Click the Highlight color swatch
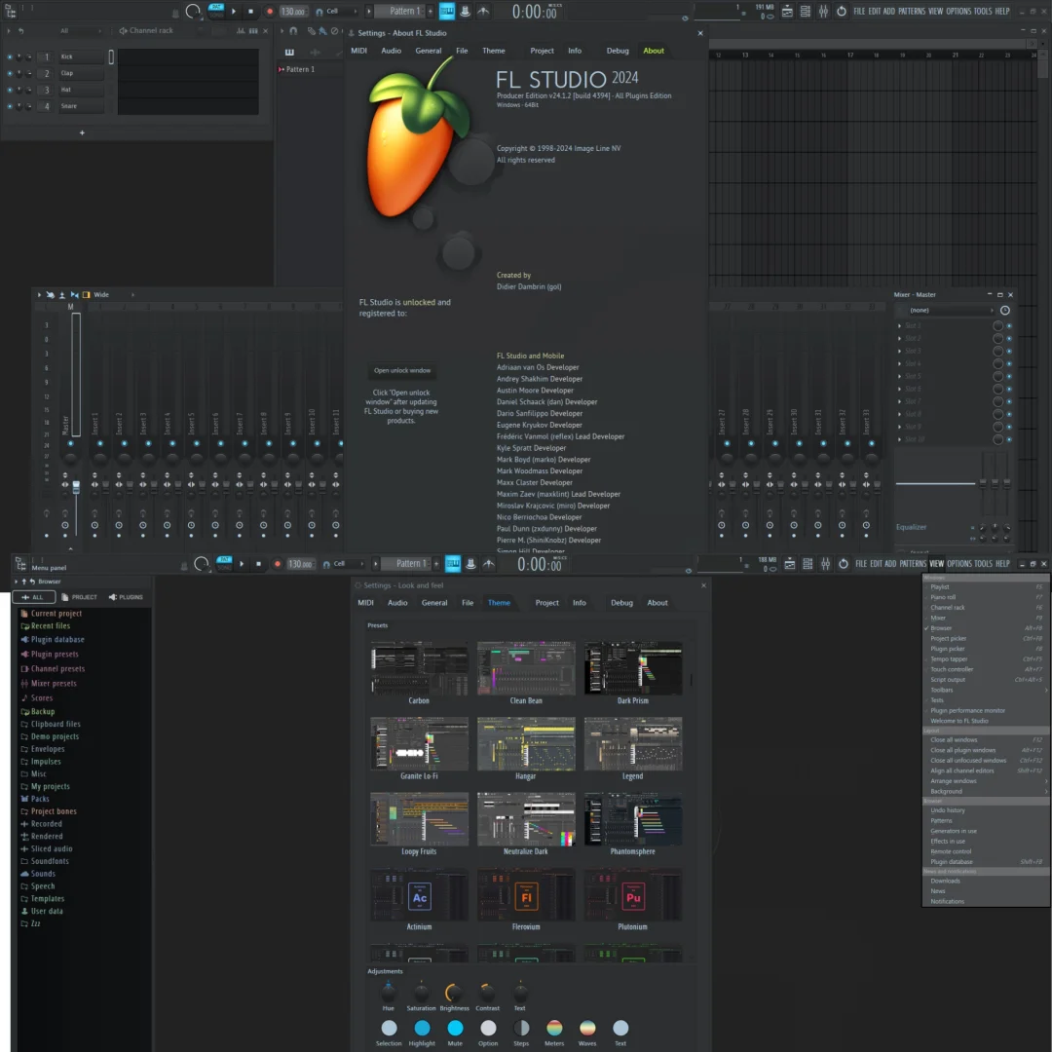Viewport: 1052px width, 1052px height. [x=422, y=1028]
